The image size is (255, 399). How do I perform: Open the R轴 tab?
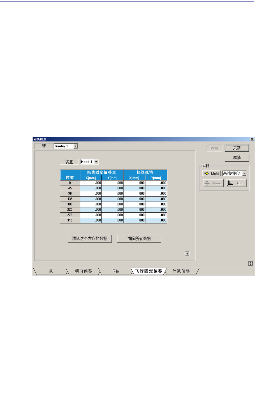(x=116, y=271)
